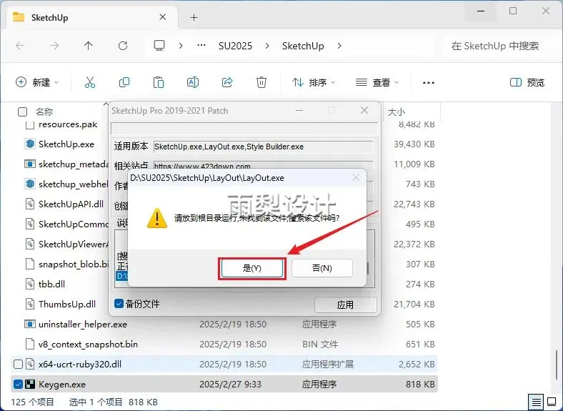Image resolution: width=563 pixels, height=411 pixels.
Task: Sort by the 名称 column header
Action: (44, 112)
